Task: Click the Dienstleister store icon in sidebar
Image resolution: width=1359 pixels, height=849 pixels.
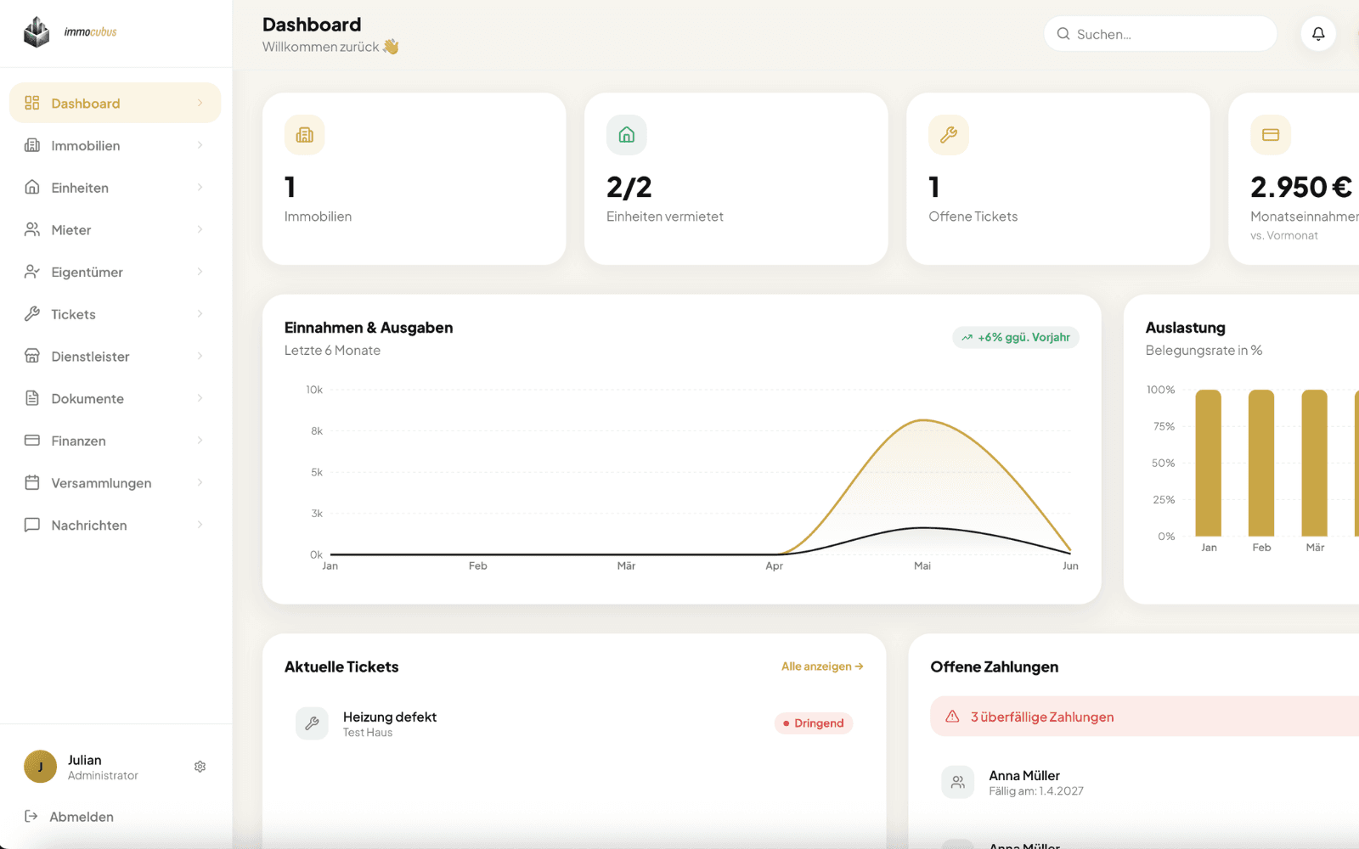Action: click(x=32, y=356)
